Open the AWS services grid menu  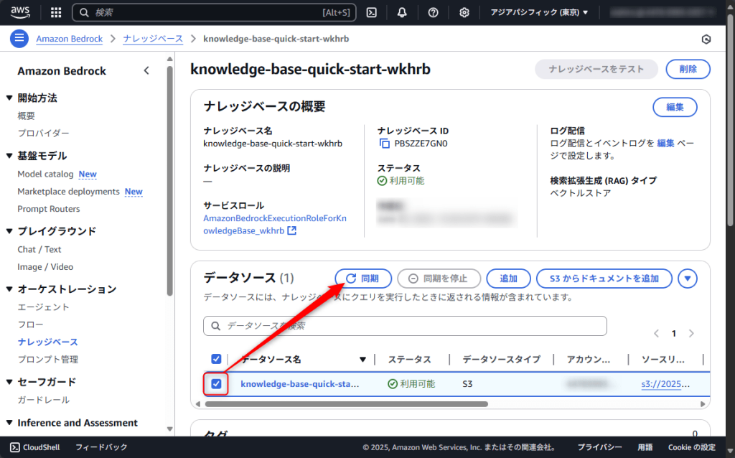56,12
